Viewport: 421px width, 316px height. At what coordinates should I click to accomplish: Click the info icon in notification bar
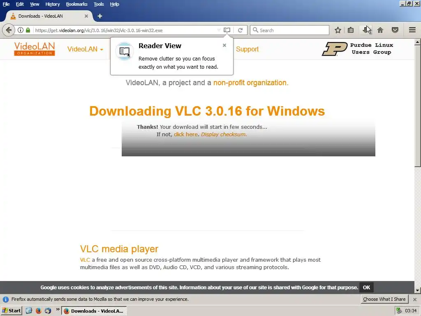click(6, 300)
